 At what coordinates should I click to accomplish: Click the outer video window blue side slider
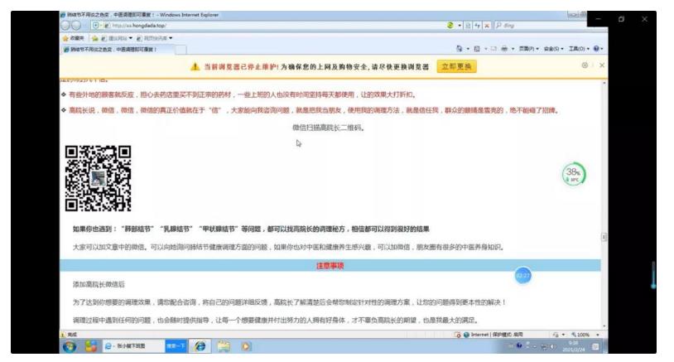[x=653, y=275]
